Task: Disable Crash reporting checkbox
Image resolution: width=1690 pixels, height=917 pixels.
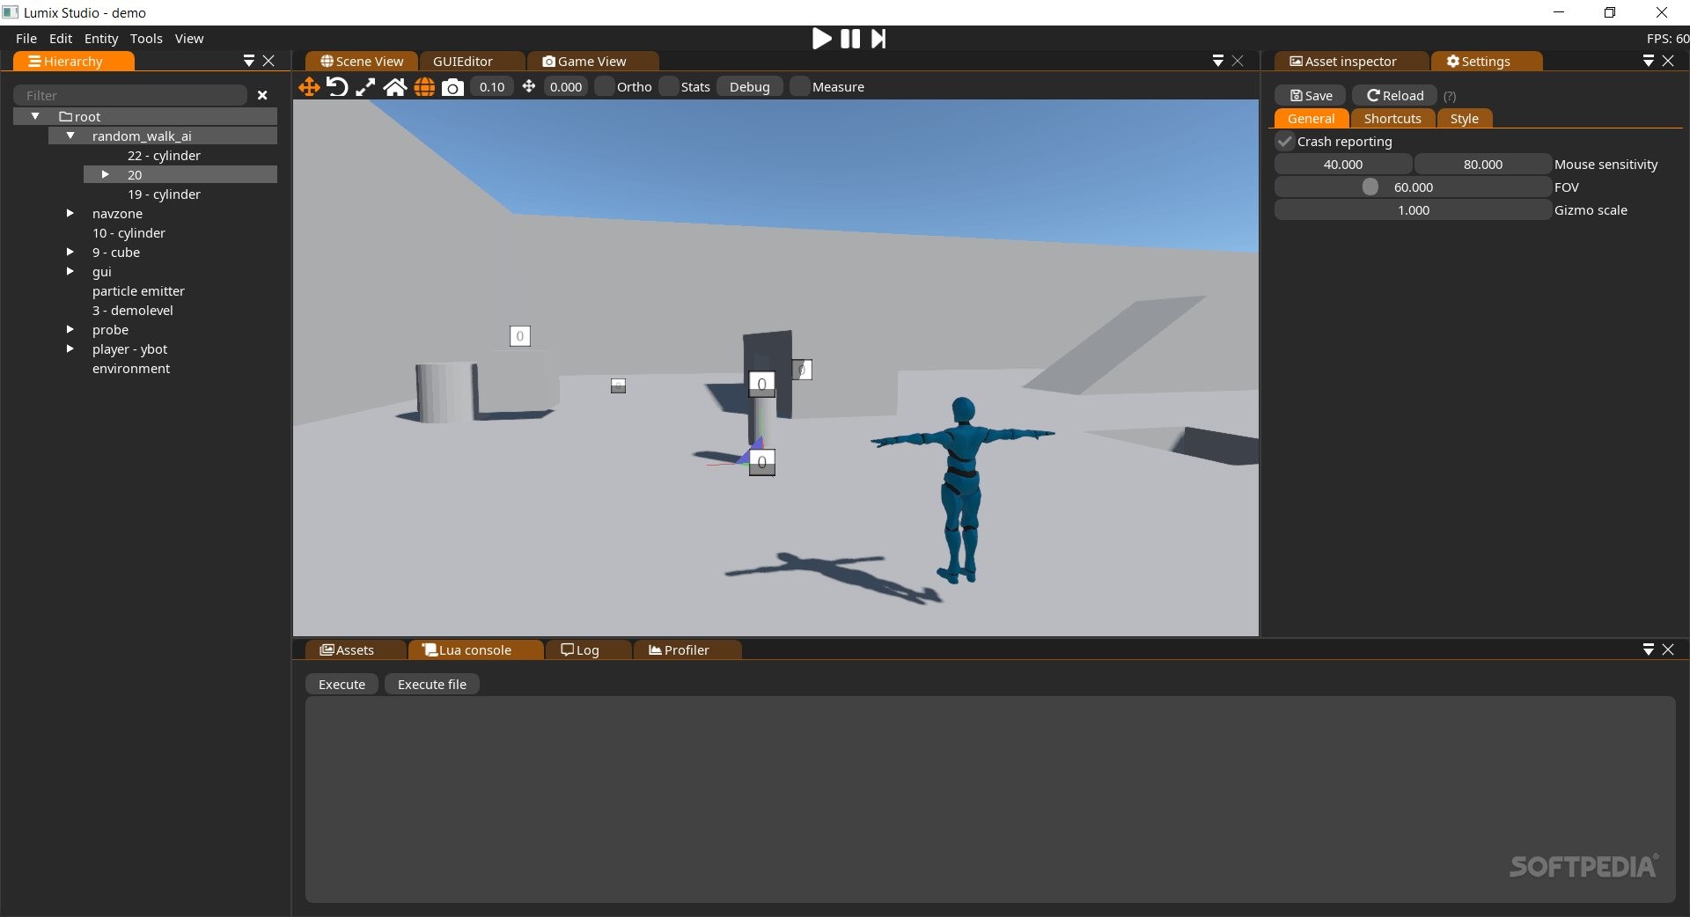Action: click(x=1285, y=142)
